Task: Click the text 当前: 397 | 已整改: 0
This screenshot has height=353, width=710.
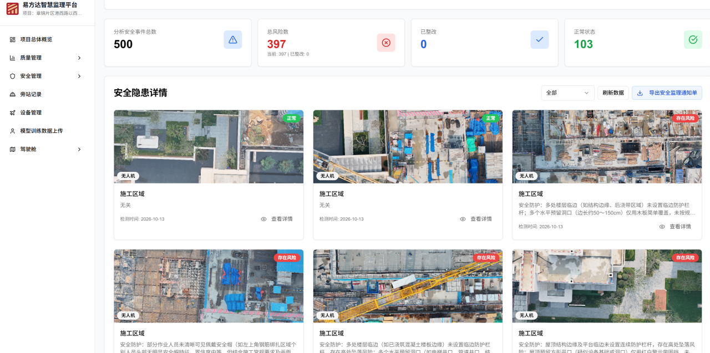Action: (288, 54)
